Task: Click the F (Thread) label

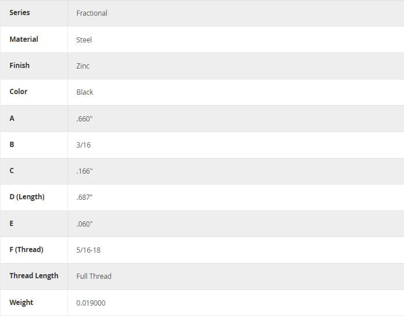Action: pos(26,250)
